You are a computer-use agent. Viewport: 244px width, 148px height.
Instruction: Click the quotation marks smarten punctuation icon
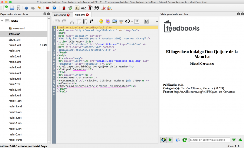click(97, 8)
